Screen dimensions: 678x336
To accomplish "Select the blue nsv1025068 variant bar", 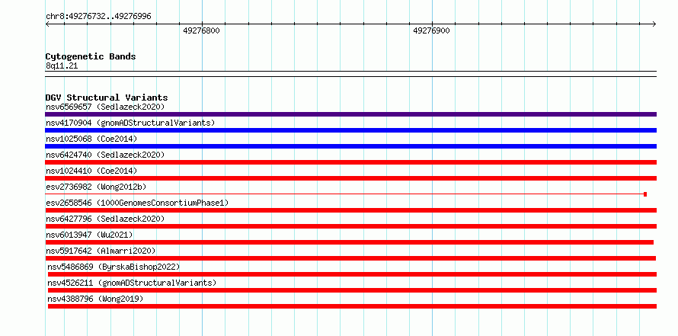I will coord(350,146).
